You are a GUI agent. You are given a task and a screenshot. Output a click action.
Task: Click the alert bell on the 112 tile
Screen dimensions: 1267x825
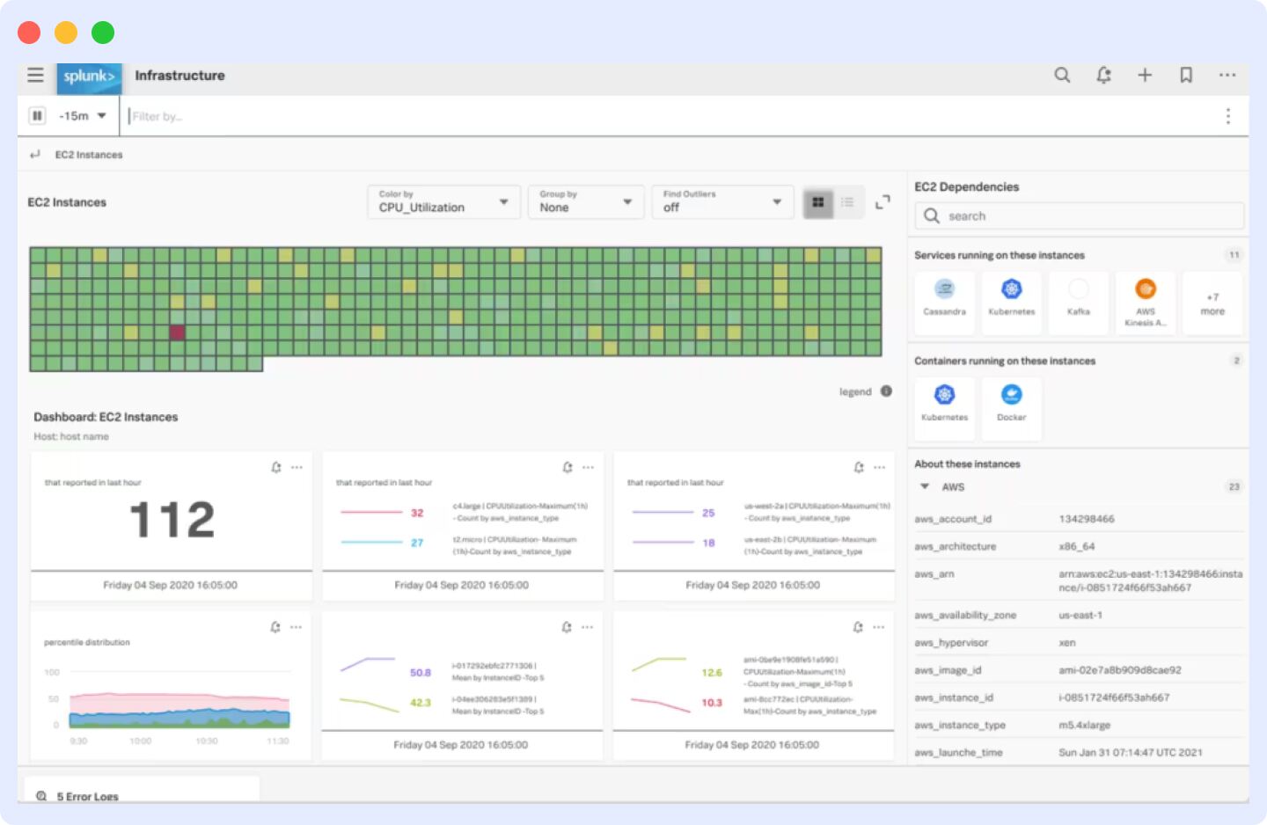(273, 467)
